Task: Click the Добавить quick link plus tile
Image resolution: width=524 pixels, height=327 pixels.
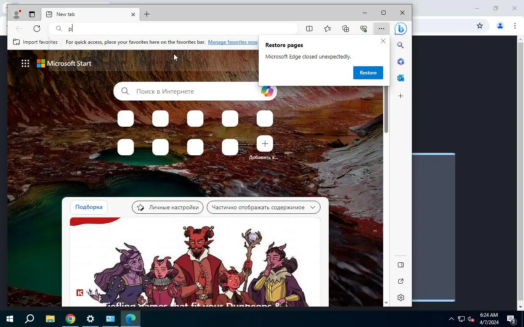Action: point(265,143)
